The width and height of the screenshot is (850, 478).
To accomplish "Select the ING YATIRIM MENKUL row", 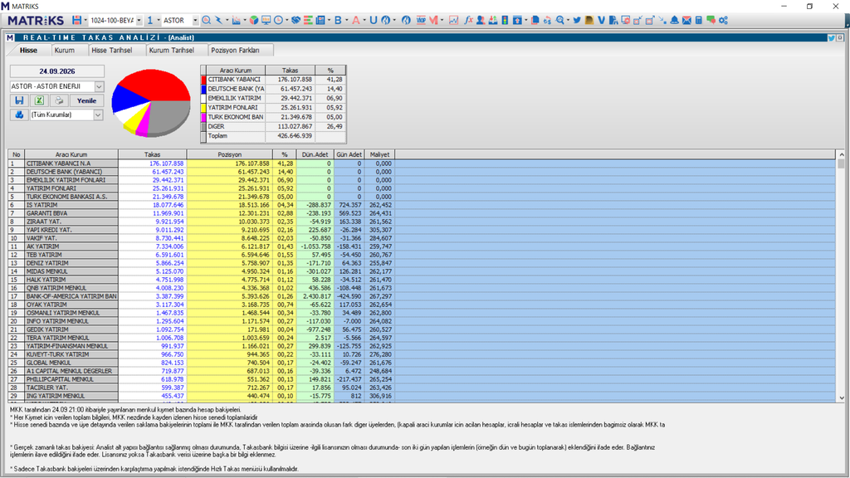I will [421, 396].
